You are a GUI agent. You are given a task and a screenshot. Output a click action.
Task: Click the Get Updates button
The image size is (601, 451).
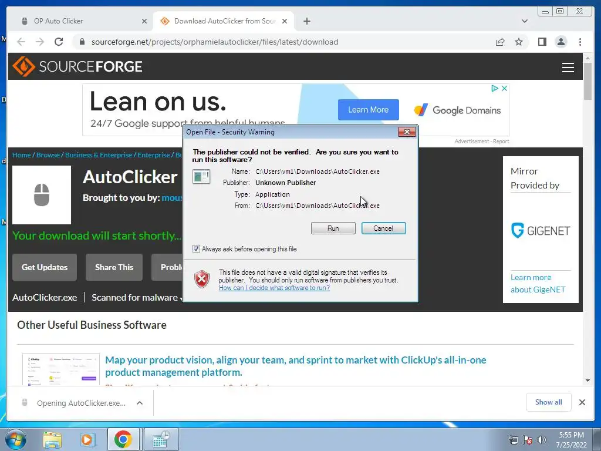45,267
